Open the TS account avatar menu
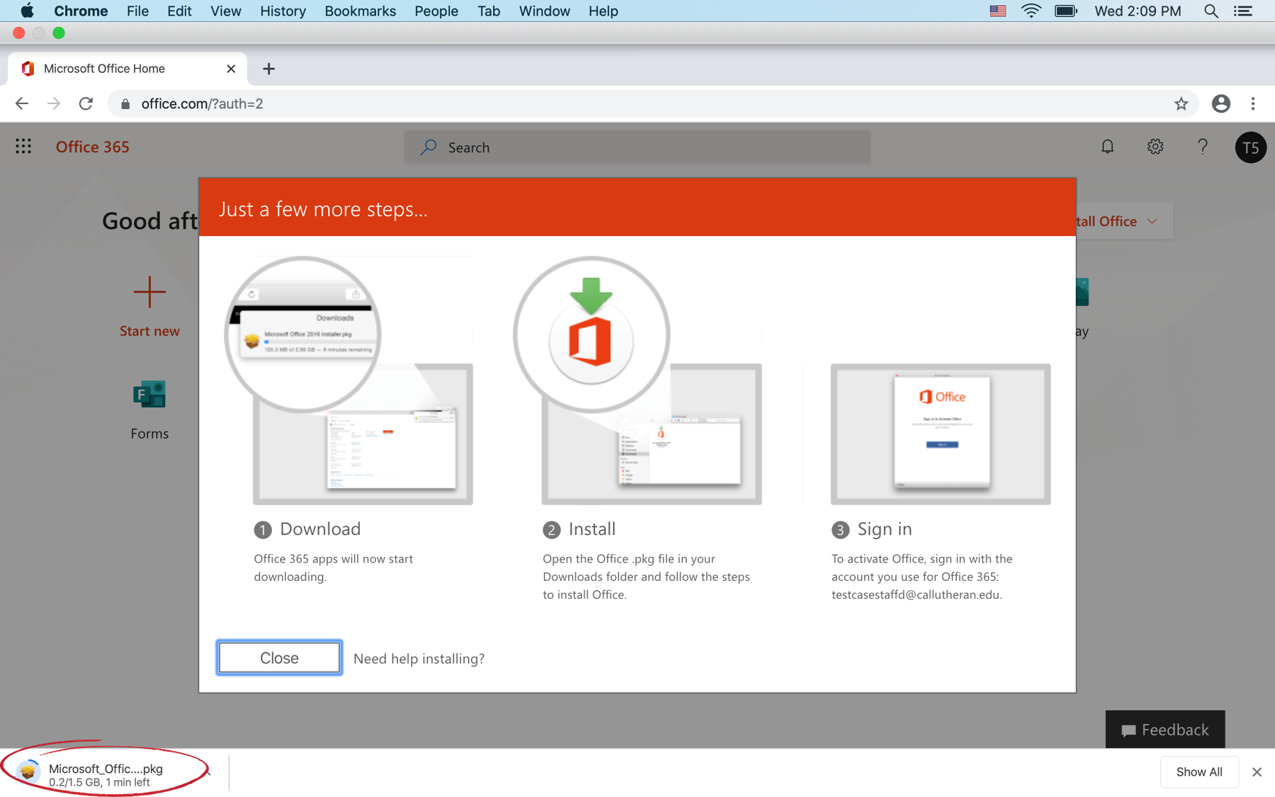 coord(1250,147)
